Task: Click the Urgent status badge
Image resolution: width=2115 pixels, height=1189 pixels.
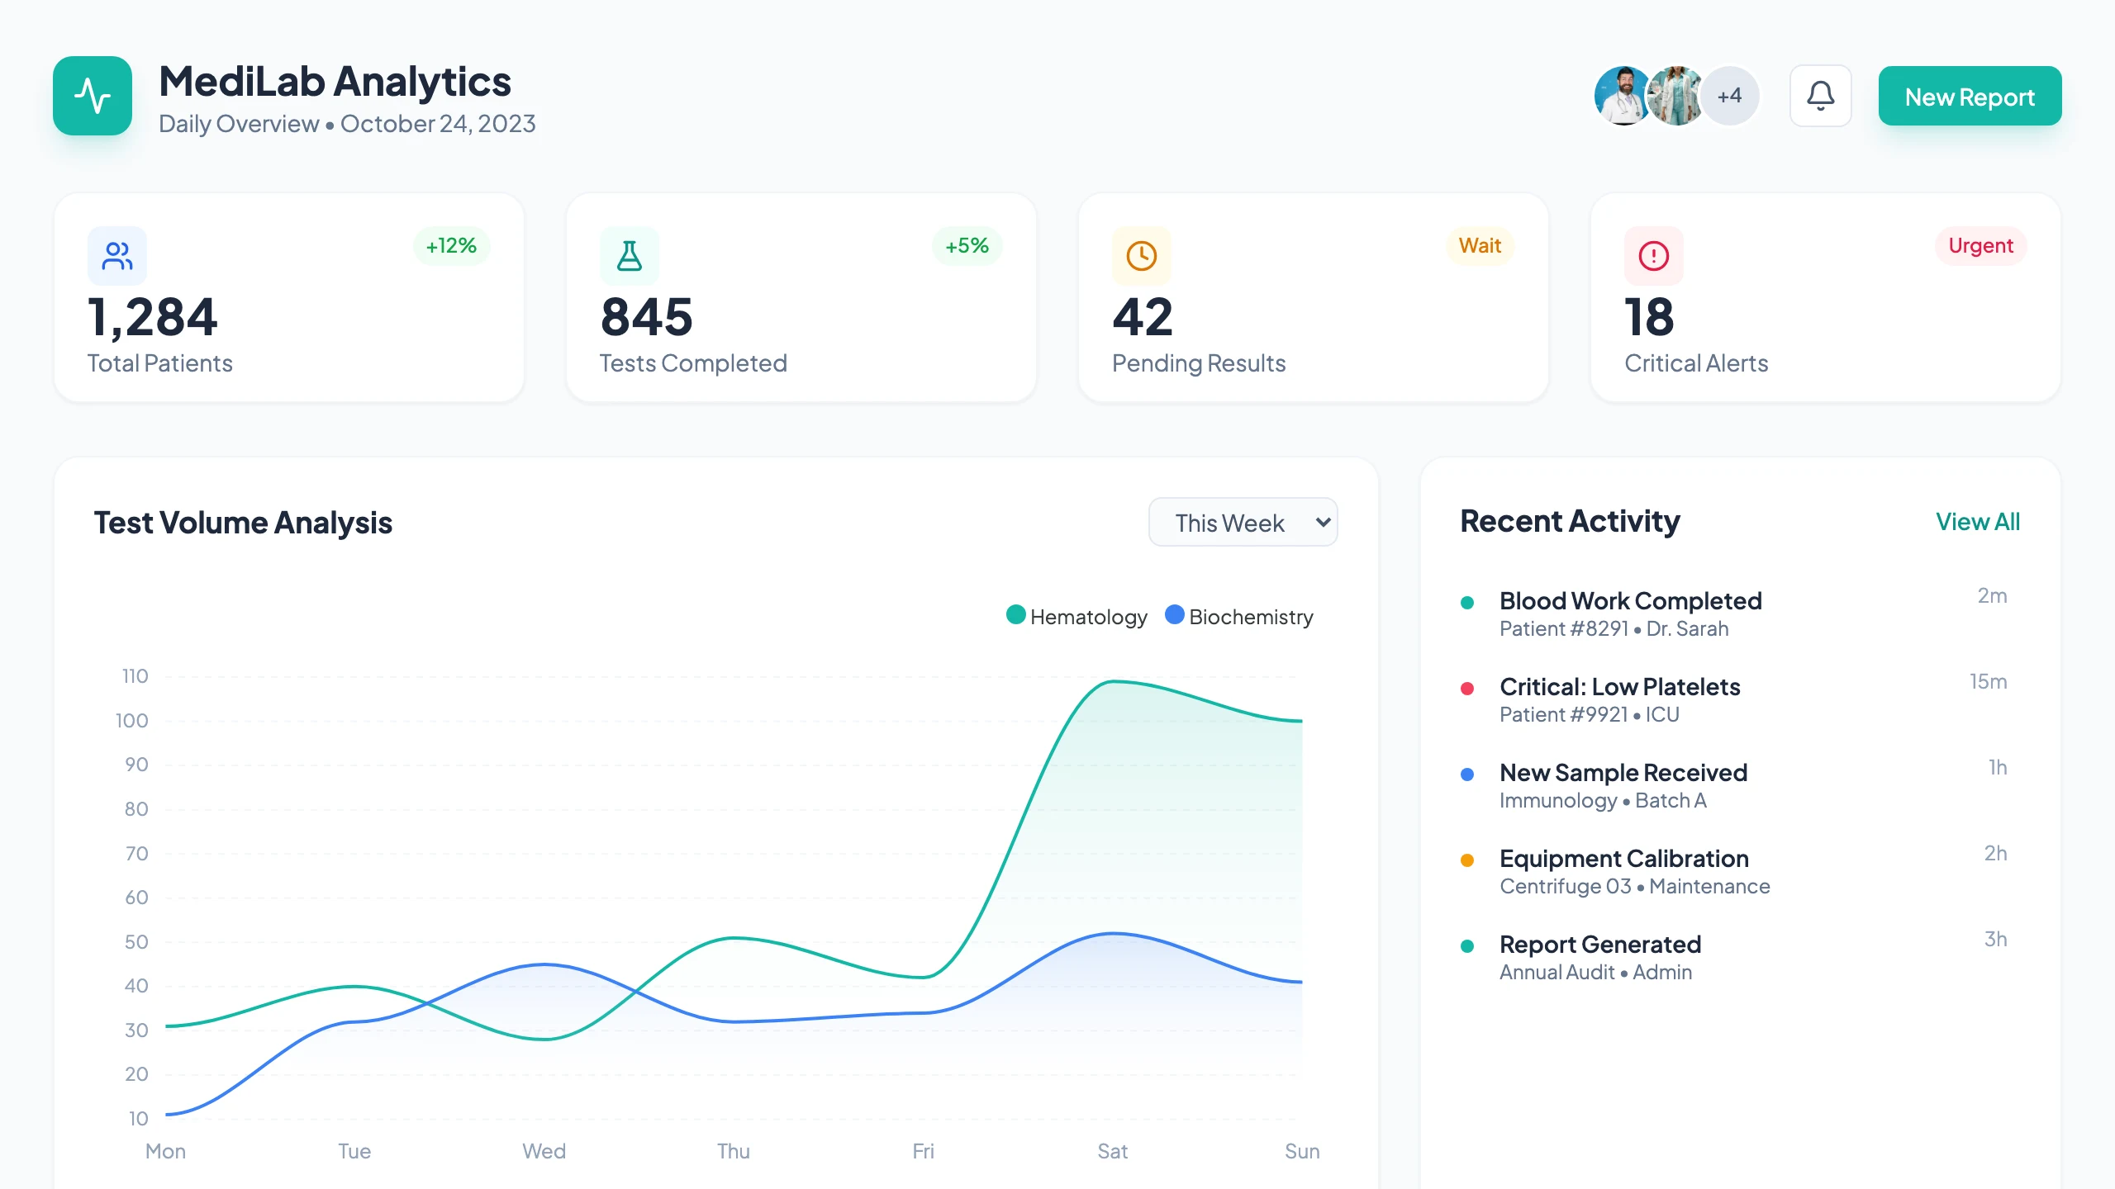Action: tap(1980, 246)
